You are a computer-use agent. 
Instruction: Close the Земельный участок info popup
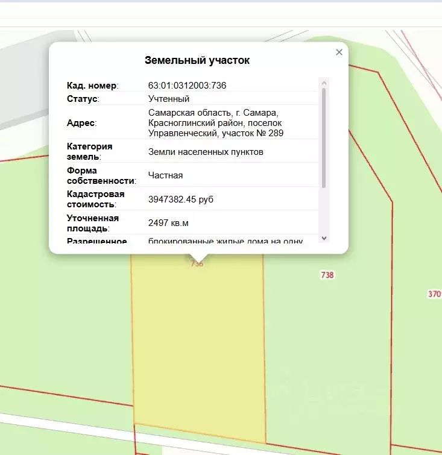coord(339,52)
